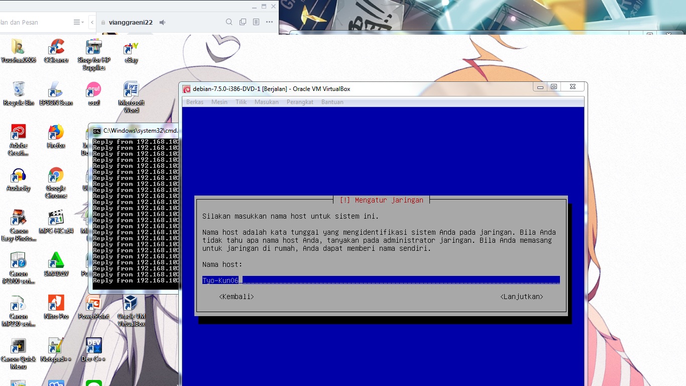Open Firefox from the desktop
This screenshot has width=686, height=386.
(56, 137)
